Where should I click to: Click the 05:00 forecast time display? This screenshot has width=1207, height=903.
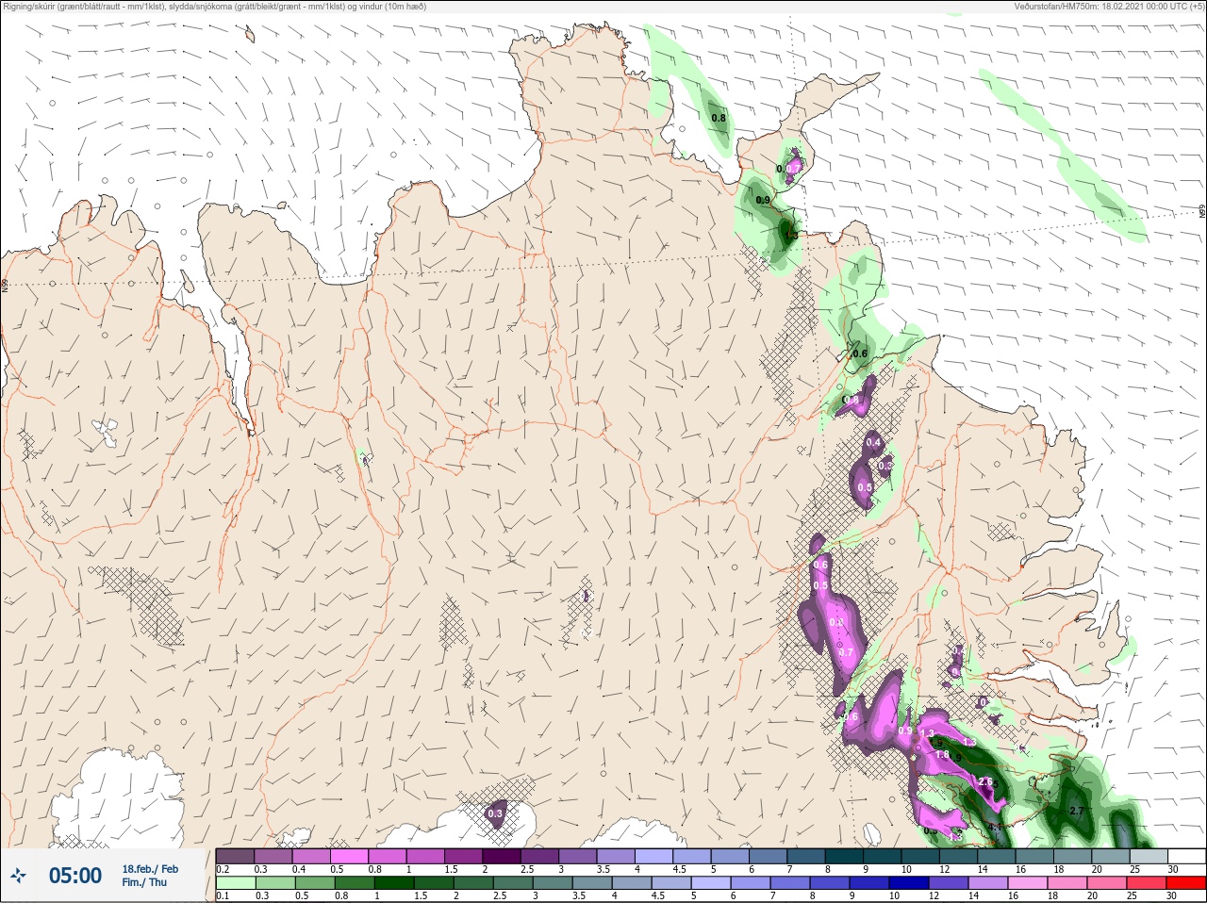pos(75,876)
